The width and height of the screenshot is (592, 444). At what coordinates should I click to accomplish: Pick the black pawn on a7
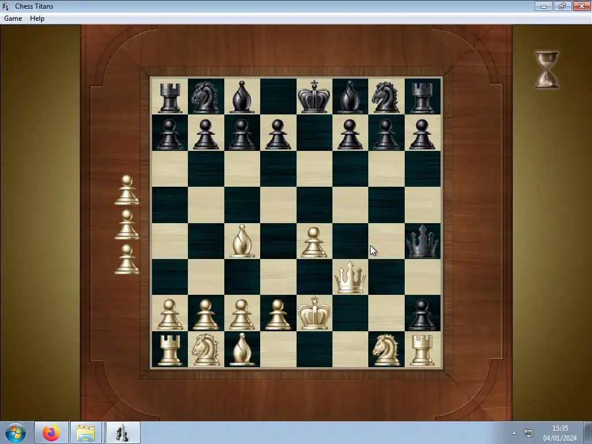click(x=169, y=134)
